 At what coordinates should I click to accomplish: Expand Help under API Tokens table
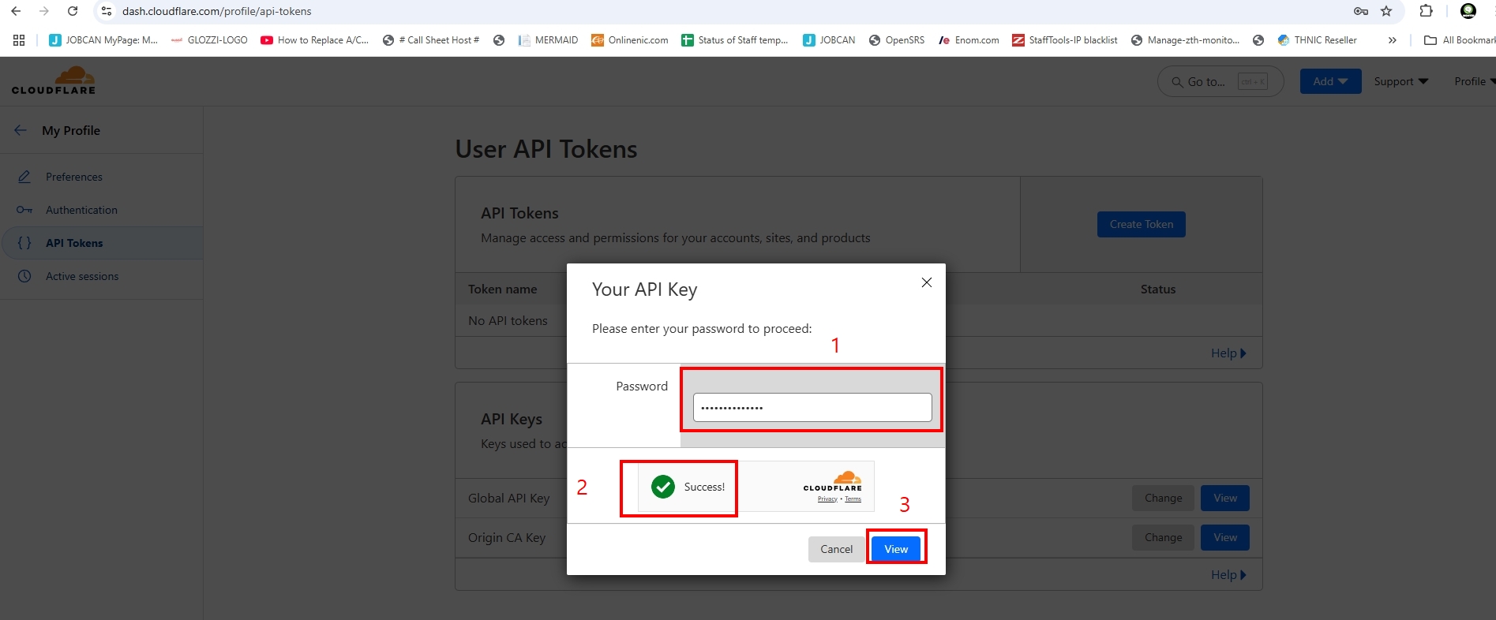point(1228,353)
